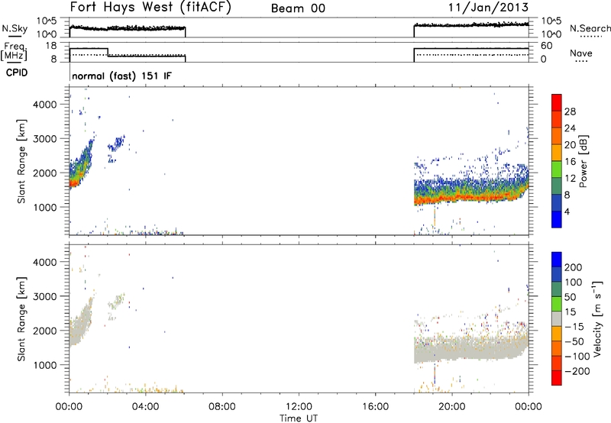Click the 'Time UT' axis title
This screenshot has height=423, width=611.
coord(299,418)
